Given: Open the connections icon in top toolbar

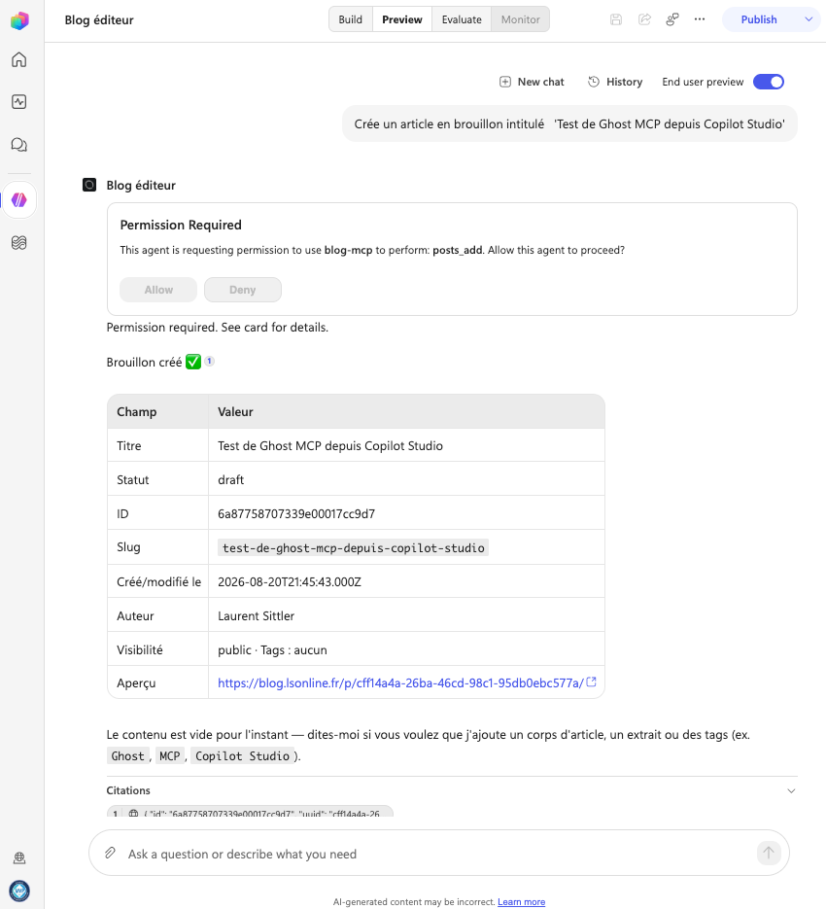Looking at the screenshot, I should pyautogui.click(x=671, y=19).
